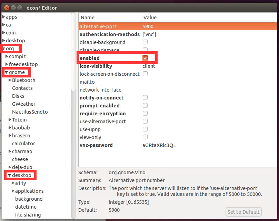Select the GWeather tree item

click(x=24, y=104)
